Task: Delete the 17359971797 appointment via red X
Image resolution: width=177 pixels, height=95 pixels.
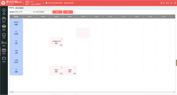Action: 62,39
